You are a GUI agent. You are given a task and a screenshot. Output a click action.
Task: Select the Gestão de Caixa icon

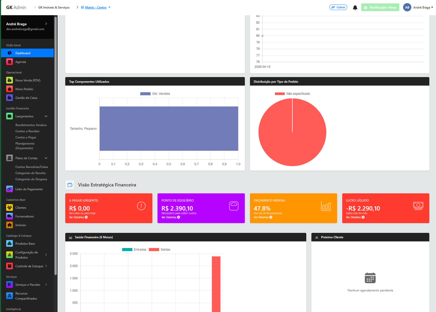pos(10,97)
